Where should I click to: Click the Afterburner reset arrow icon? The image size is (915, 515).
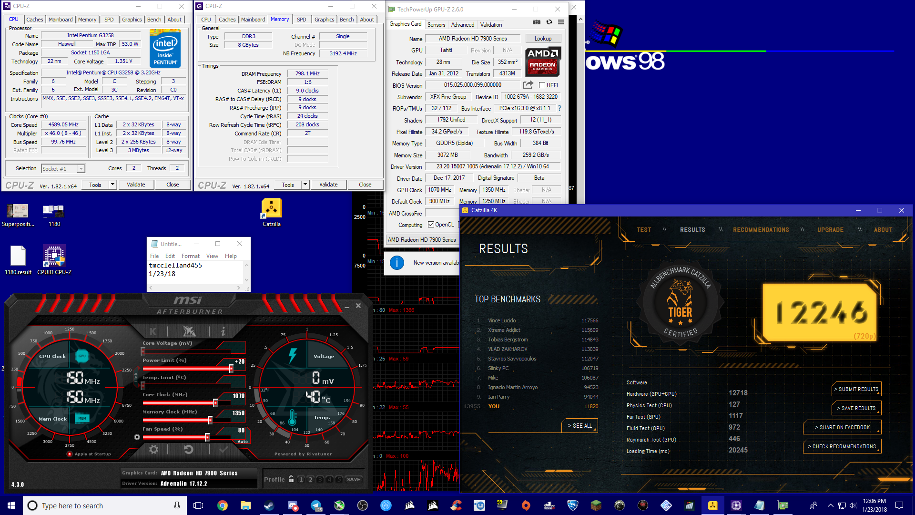pyautogui.click(x=189, y=449)
